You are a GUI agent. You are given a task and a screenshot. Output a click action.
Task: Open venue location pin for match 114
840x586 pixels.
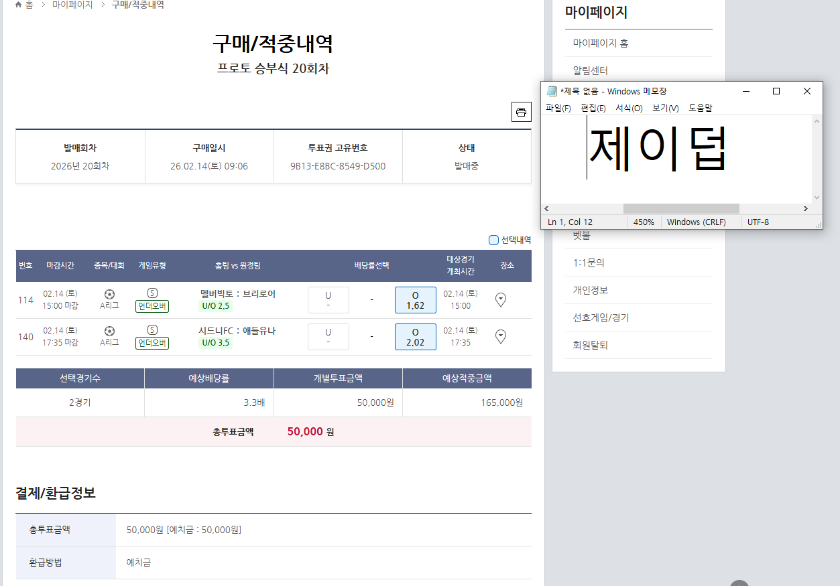coord(500,300)
